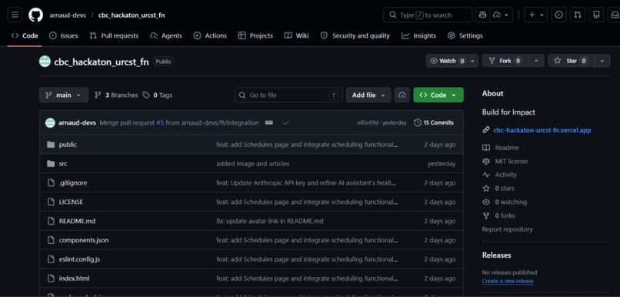The image size is (620, 297).
Task: View the 3 Branches link
Action: pos(116,95)
